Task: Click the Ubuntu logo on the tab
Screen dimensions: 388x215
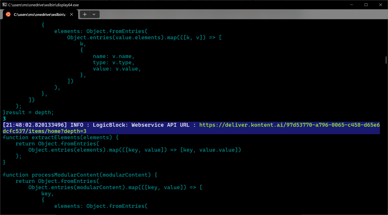Action: click(x=8, y=14)
